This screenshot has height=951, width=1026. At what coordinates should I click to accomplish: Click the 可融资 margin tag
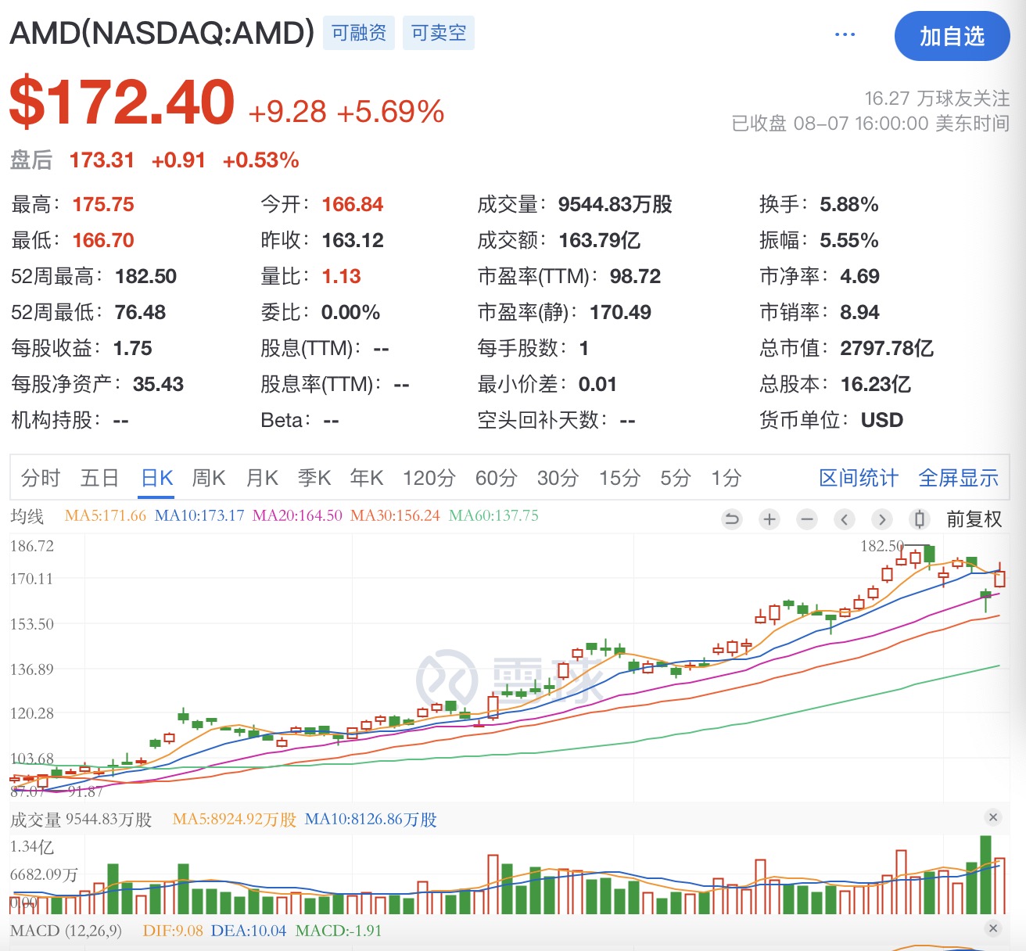coord(359,33)
